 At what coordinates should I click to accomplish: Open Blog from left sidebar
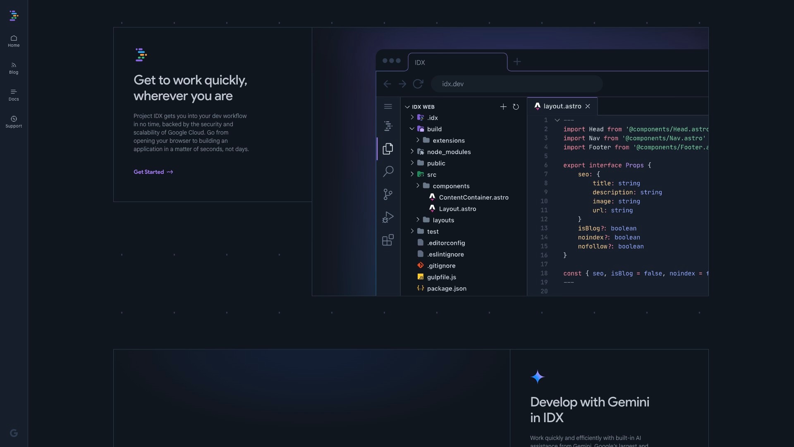[x=14, y=68]
